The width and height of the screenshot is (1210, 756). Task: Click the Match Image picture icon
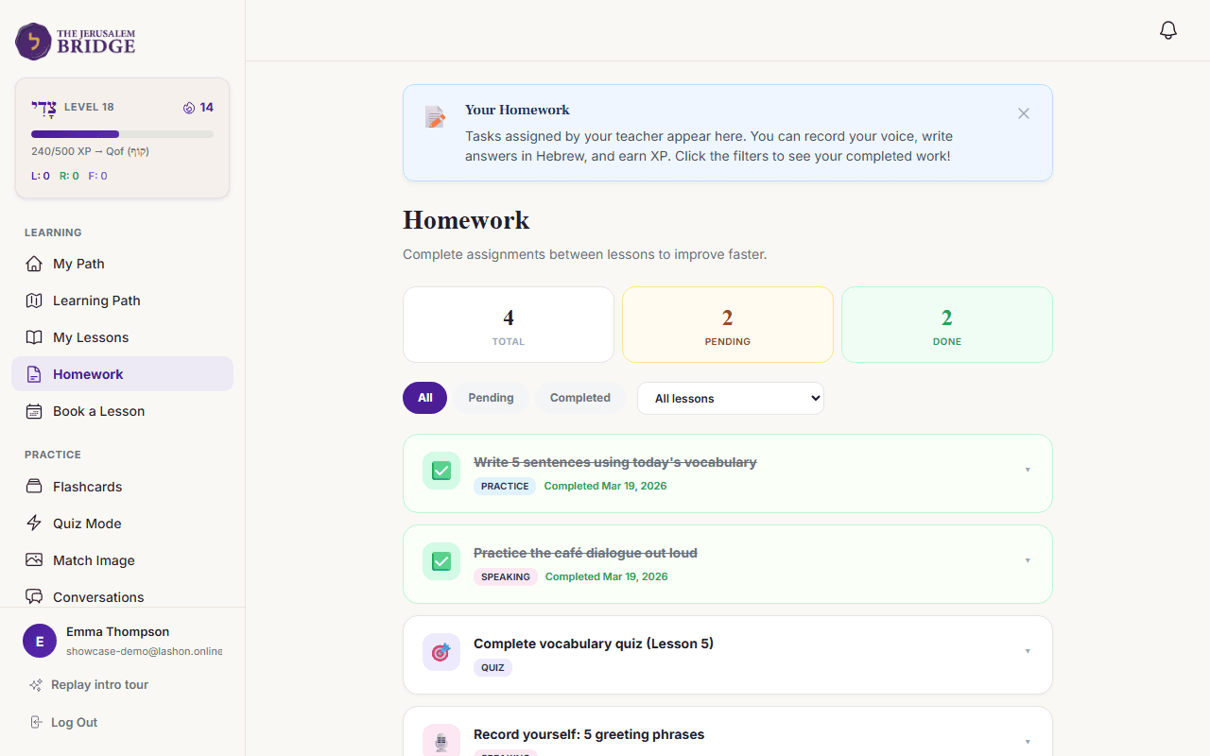coord(33,559)
